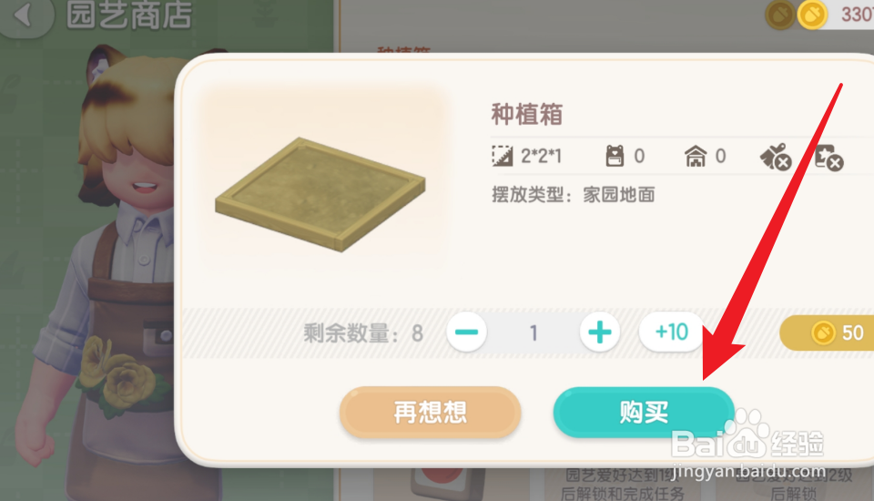The image size is (874, 501).
Task: Add ten with the +10 button
Action: 672,332
